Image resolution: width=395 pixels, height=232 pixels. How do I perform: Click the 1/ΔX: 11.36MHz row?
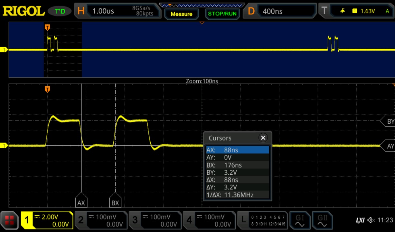pos(238,195)
